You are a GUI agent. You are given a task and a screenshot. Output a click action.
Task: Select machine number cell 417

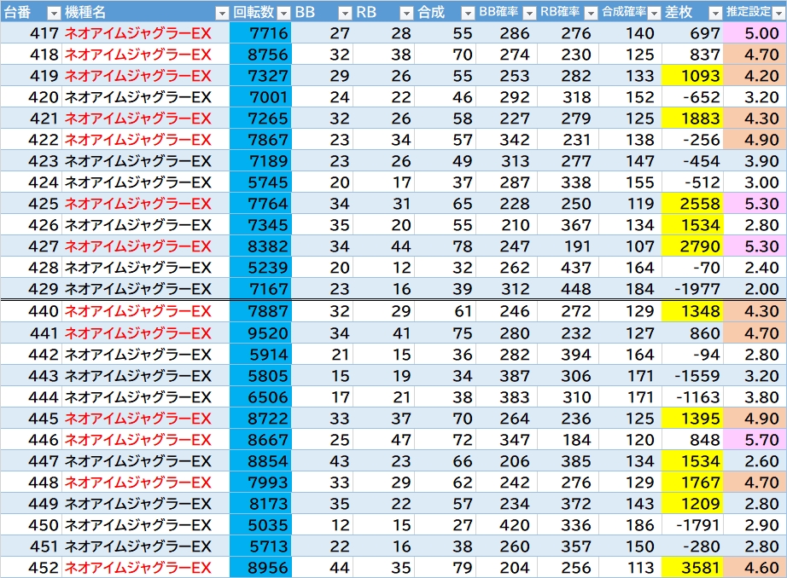[x=31, y=33]
